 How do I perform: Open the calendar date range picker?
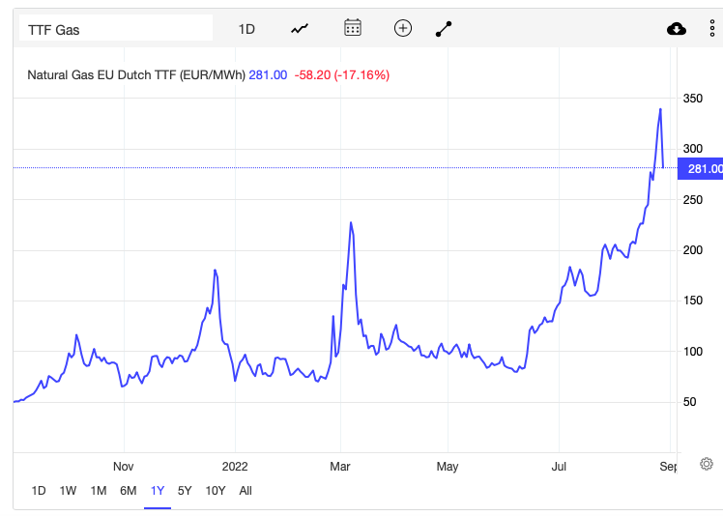pyautogui.click(x=353, y=28)
